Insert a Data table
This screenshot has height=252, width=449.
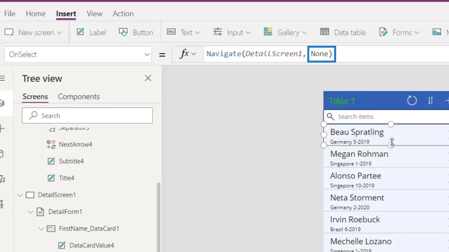tap(343, 32)
